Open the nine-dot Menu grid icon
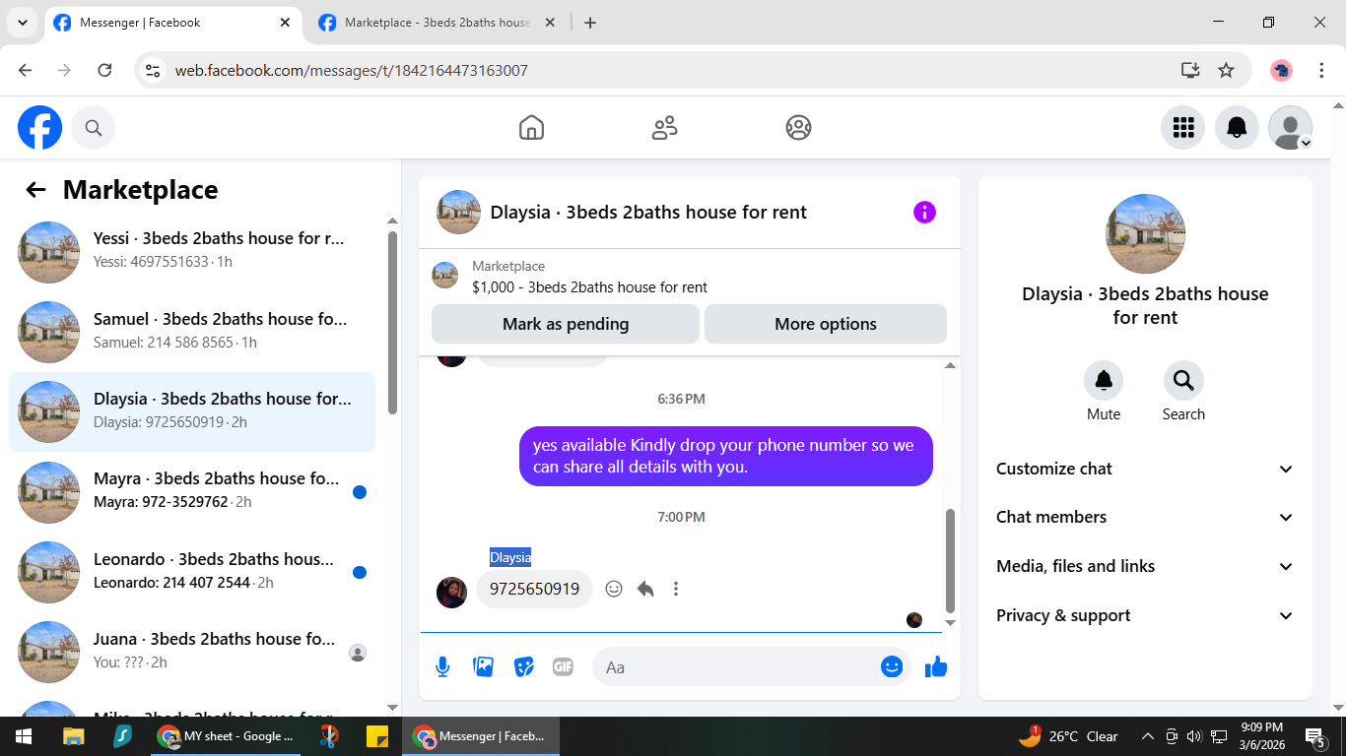This screenshot has width=1346, height=756. (x=1183, y=128)
